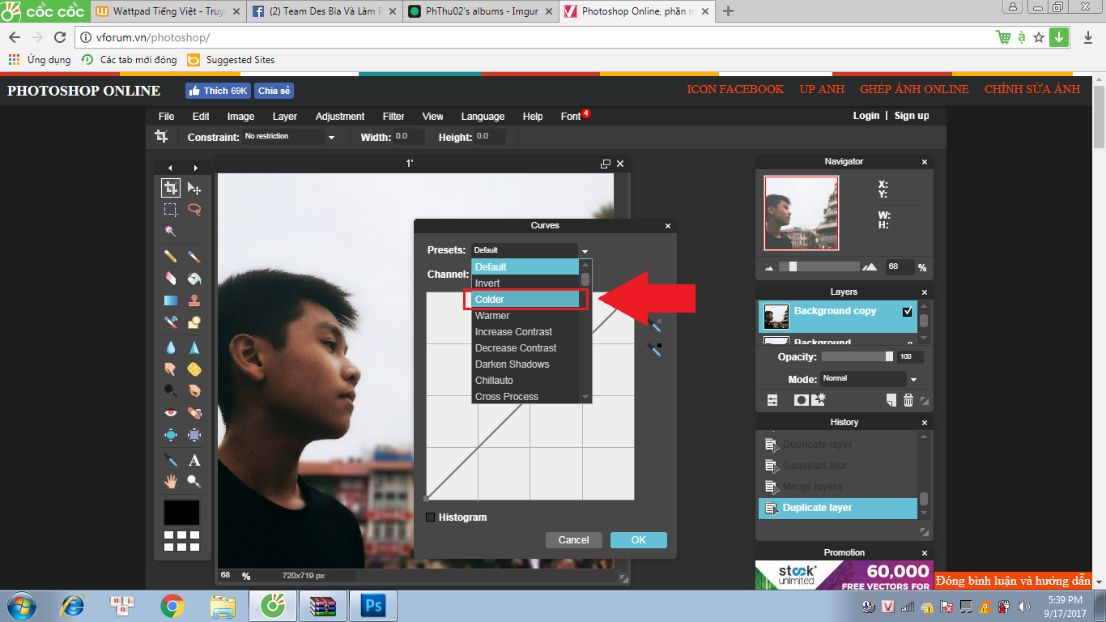Click the Hand pan tool
Viewport: 1106px width, 622px height.
pyautogui.click(x=170, y=482)
